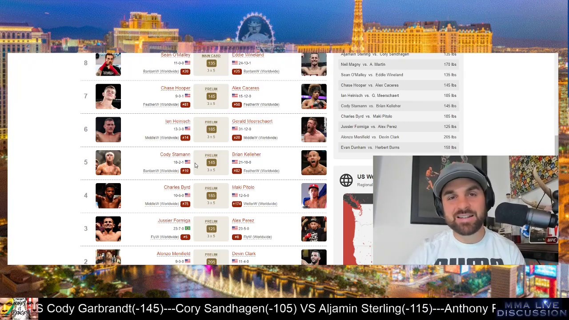Select the Brian Kelleher name link
Image resolution: width=569 pixels, height=320 pixels.
tap(246, 154)
